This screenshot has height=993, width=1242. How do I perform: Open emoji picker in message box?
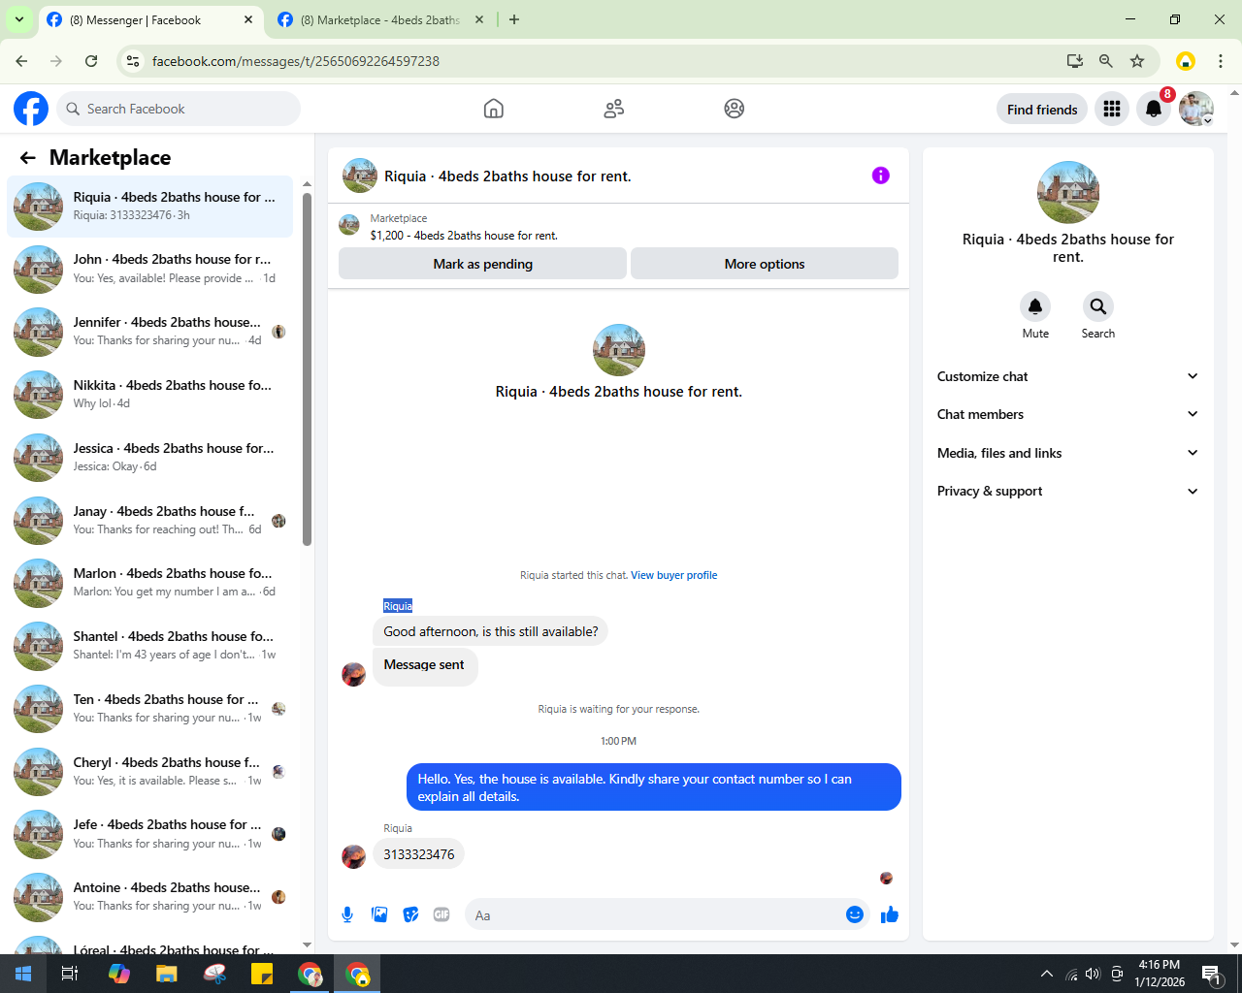[855, 914]
